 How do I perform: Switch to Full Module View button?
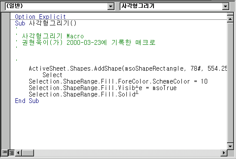coord(11,153)
